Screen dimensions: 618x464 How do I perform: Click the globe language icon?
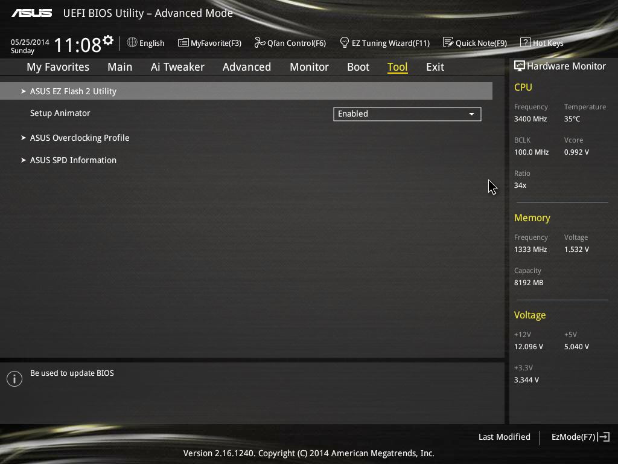click(132, 42)
